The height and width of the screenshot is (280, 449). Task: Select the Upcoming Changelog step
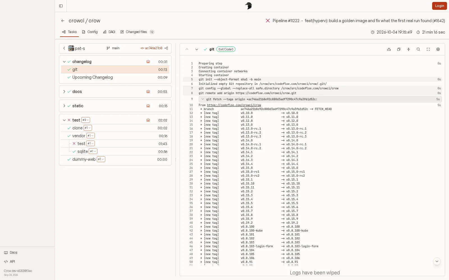pos(115,77)
